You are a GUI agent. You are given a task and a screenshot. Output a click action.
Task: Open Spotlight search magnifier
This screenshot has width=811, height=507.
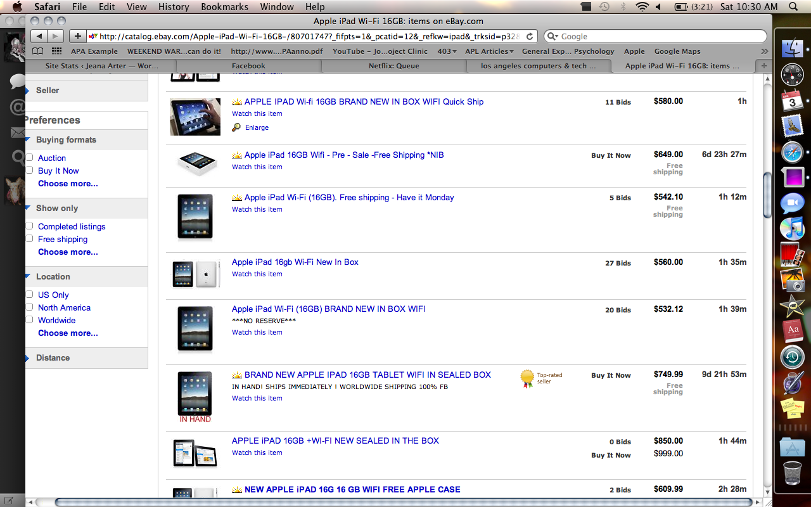click(x=793, y=7)
